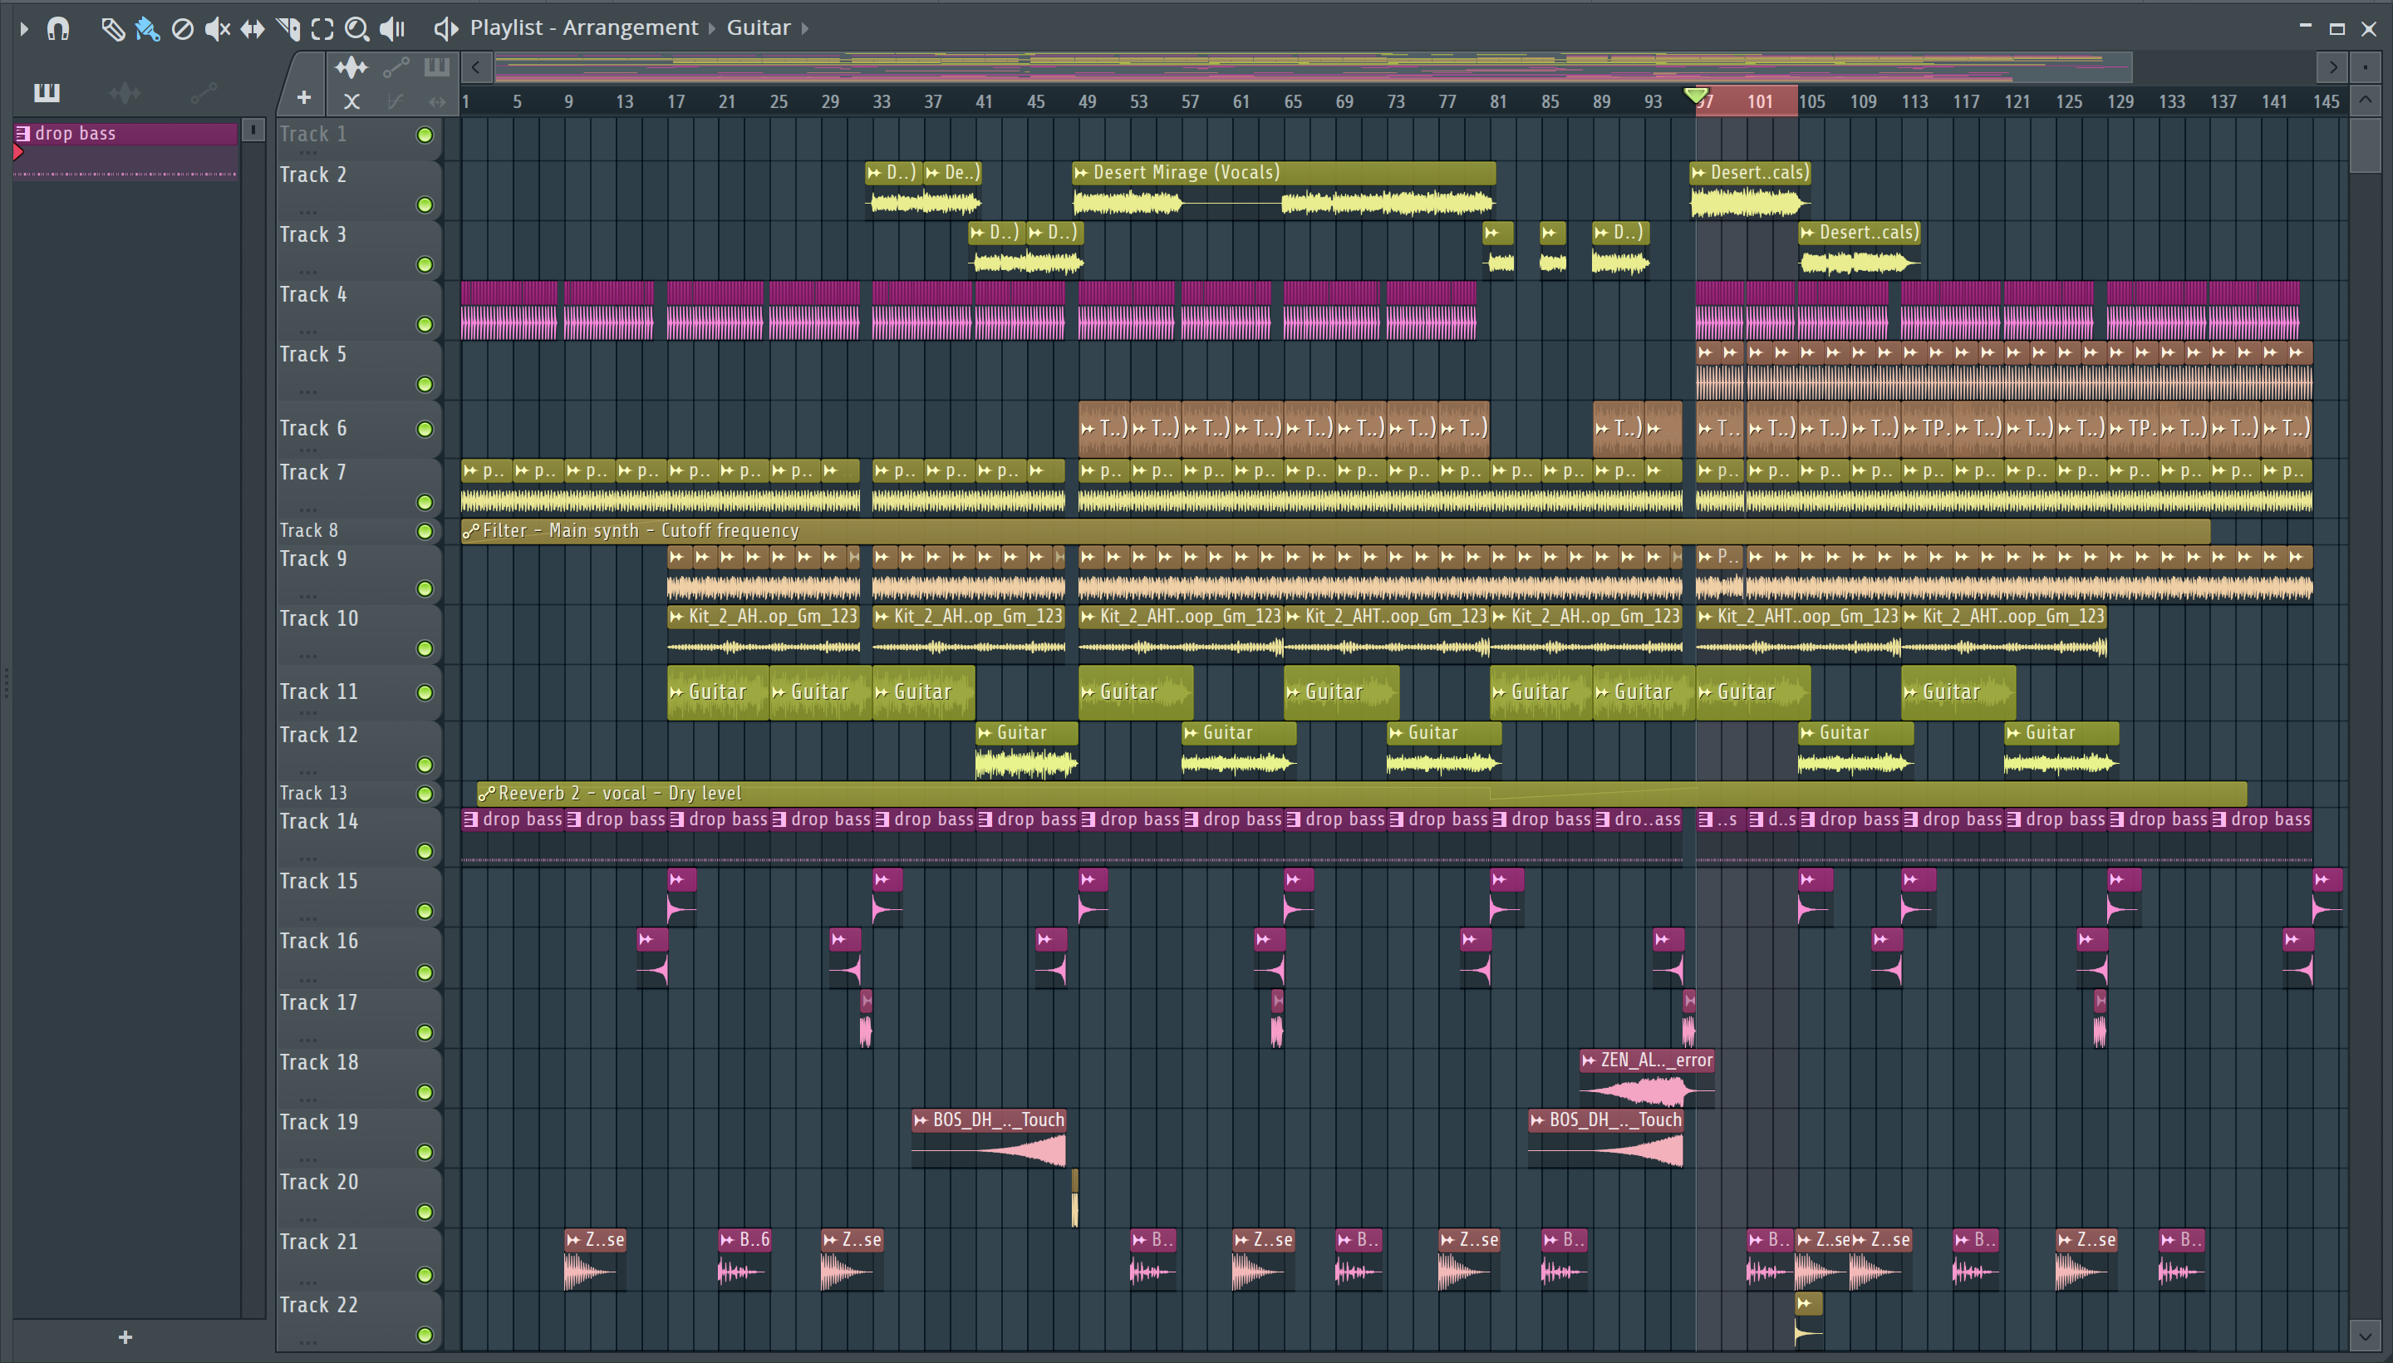Click the scroll up arrow
The width and height of the screenshot is (2393, 1363).
point(2365,101)
